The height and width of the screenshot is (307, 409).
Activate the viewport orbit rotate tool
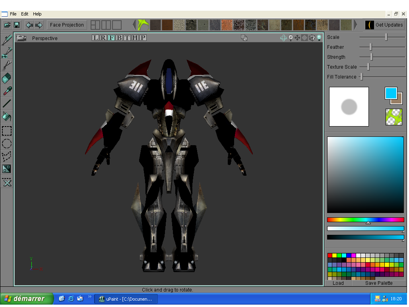click(283, 38)
